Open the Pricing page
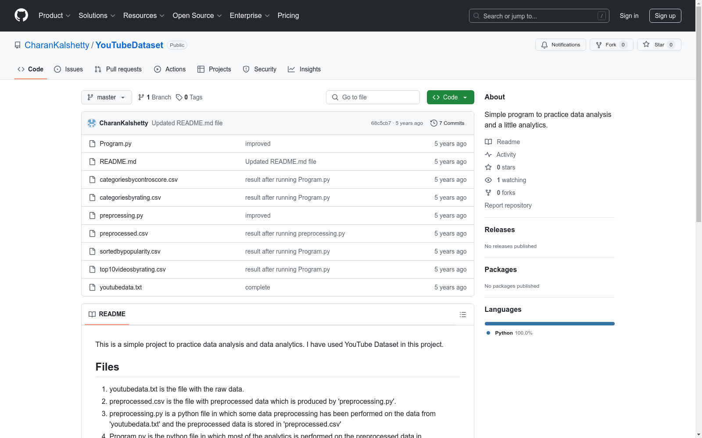The height and width of the screenshot is (438, 702). tap(288, 16)
